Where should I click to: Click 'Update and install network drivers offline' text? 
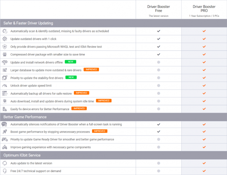[x=36, y=62]
